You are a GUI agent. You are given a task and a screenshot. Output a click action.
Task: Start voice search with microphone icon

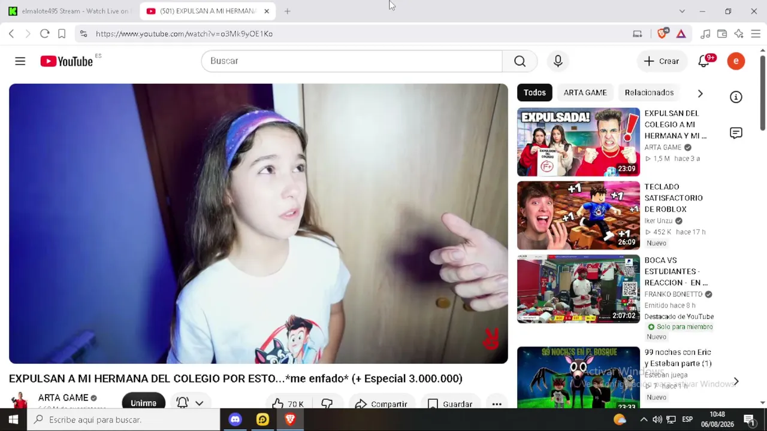point(558,61)
